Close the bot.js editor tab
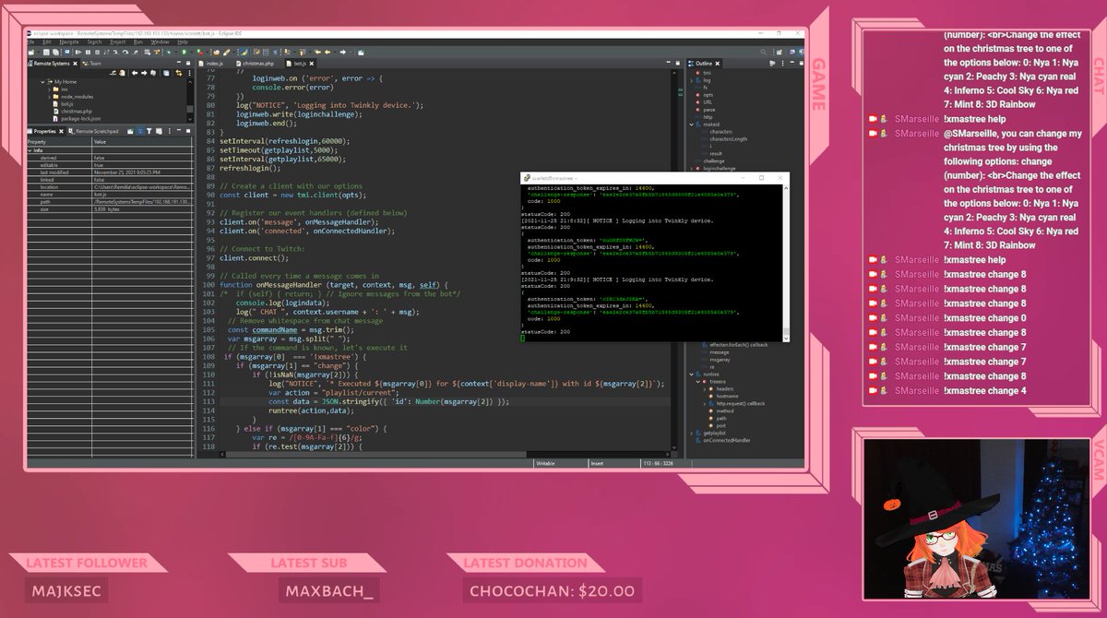Screen dimensions: 1107x618 (311, 63)
